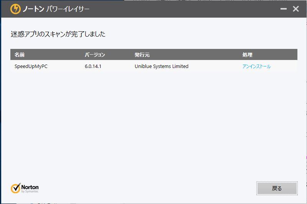Click the 迷惑アプリのスキャンが完了しました heading
Screen dimensions: 307x204
(x=58, y=34)
